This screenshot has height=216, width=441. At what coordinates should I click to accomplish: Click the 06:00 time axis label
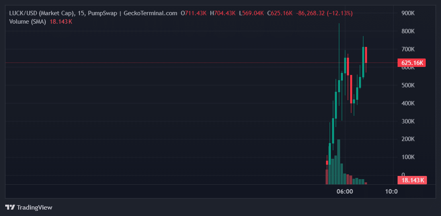pyautogui.click(x=345, y=192)
